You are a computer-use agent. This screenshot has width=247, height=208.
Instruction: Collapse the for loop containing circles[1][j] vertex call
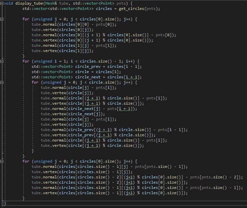point(2,19)
